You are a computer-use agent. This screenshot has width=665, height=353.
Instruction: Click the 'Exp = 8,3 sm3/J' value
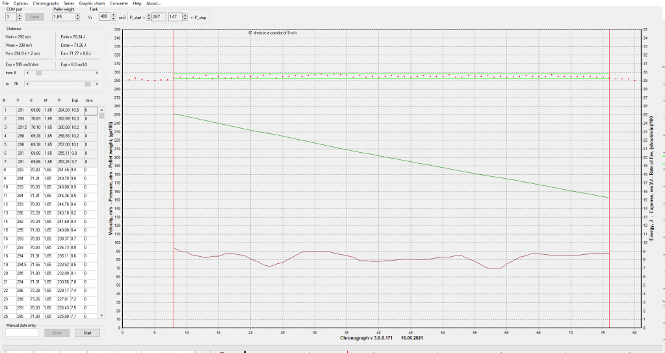[x=74, y=65]
